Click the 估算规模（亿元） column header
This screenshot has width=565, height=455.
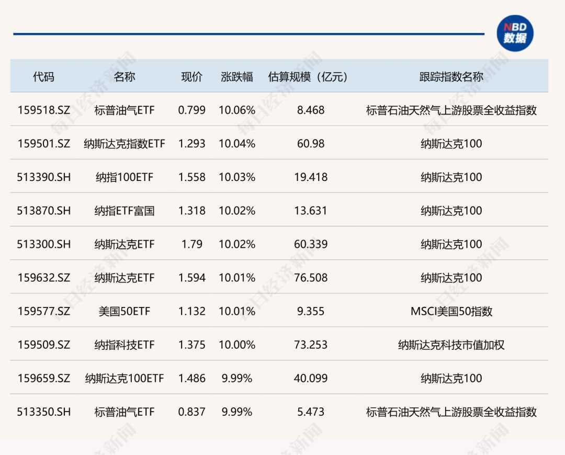point(310,77)
